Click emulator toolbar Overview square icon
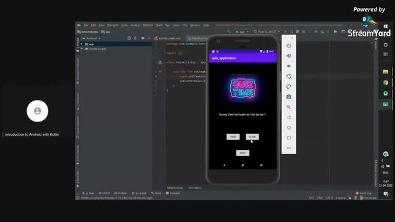This screenshot has width=395, height=222. coord(289,138)
